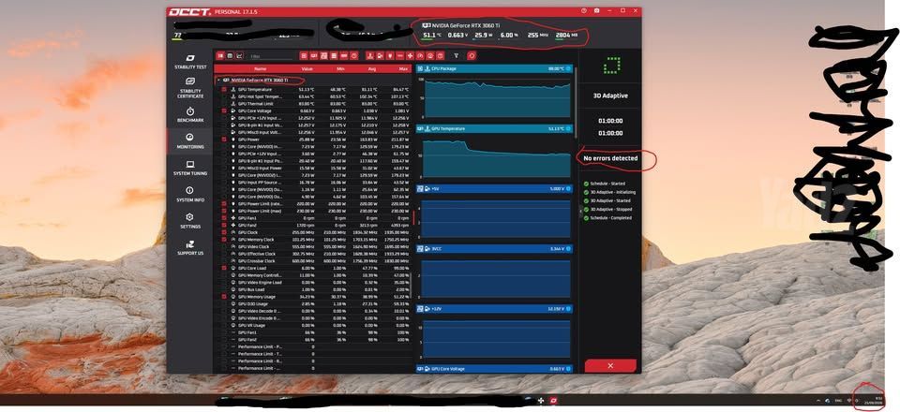Viewport: 900px width, 412px height.
Task: Click into the Filter text field
Action: 270,56
